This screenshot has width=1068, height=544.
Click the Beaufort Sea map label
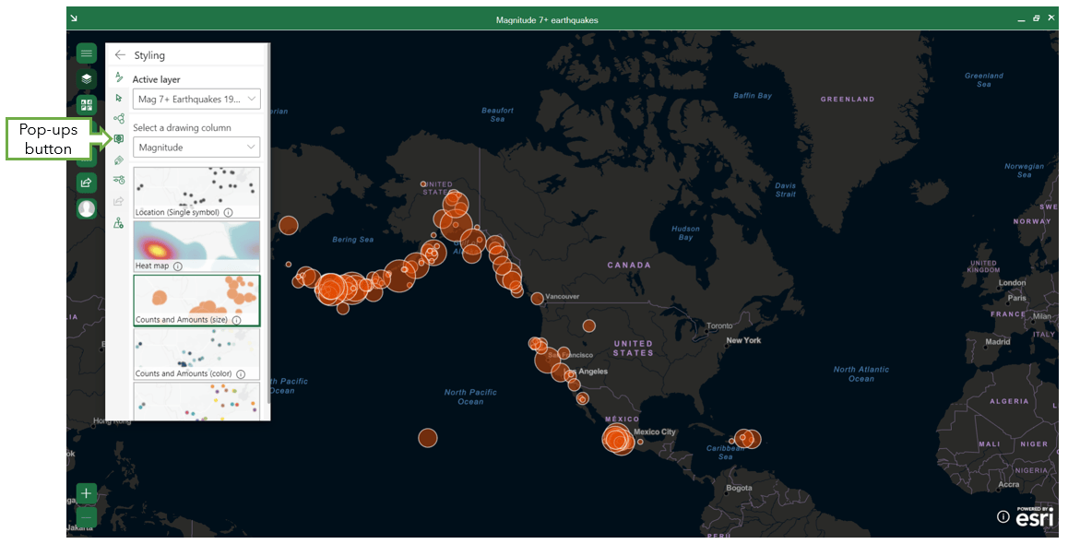(498, 114)
